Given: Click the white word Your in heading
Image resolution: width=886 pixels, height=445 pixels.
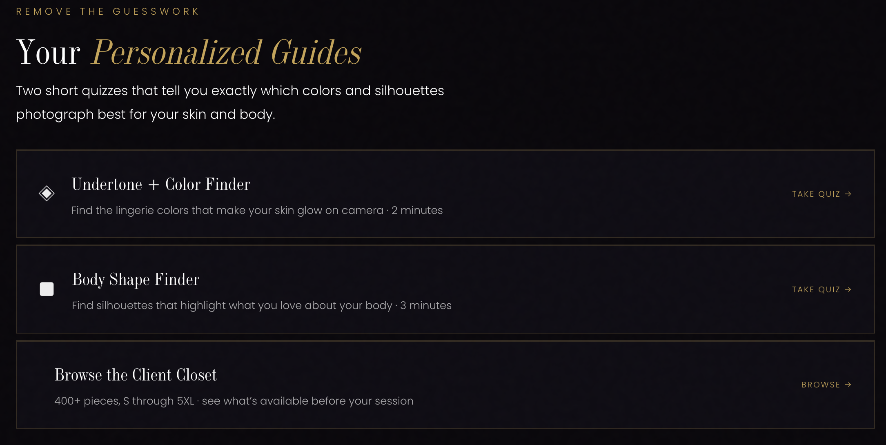Looking at the screenshot, I should click(x=48, y=52).
